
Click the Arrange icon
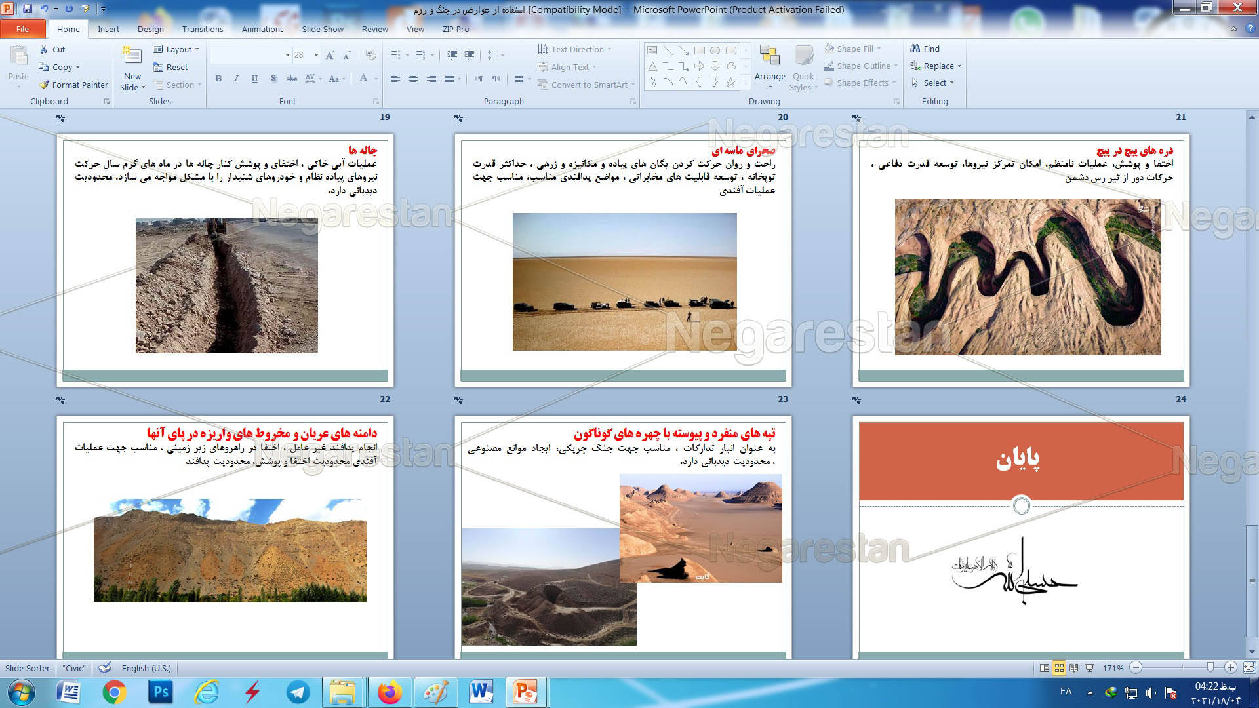point(769,56)
